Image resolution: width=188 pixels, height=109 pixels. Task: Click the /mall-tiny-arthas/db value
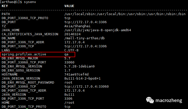point(85,38)
